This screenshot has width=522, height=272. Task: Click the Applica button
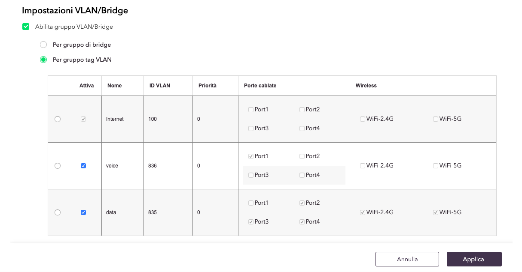pyautogui.click(x=474, y=259)
